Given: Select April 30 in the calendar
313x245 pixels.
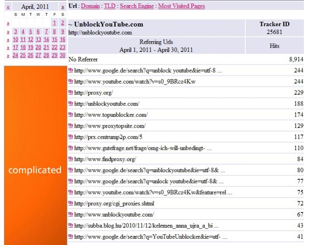Looking at the screenshot, I should [x=62, y=56].
